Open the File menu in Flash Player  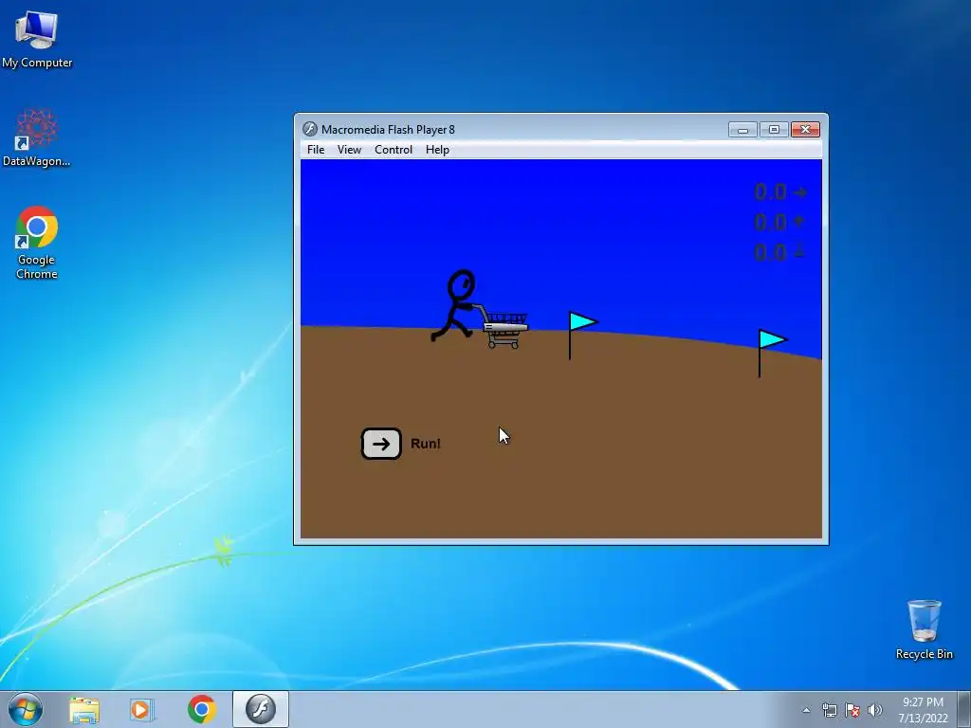point(315,150)
